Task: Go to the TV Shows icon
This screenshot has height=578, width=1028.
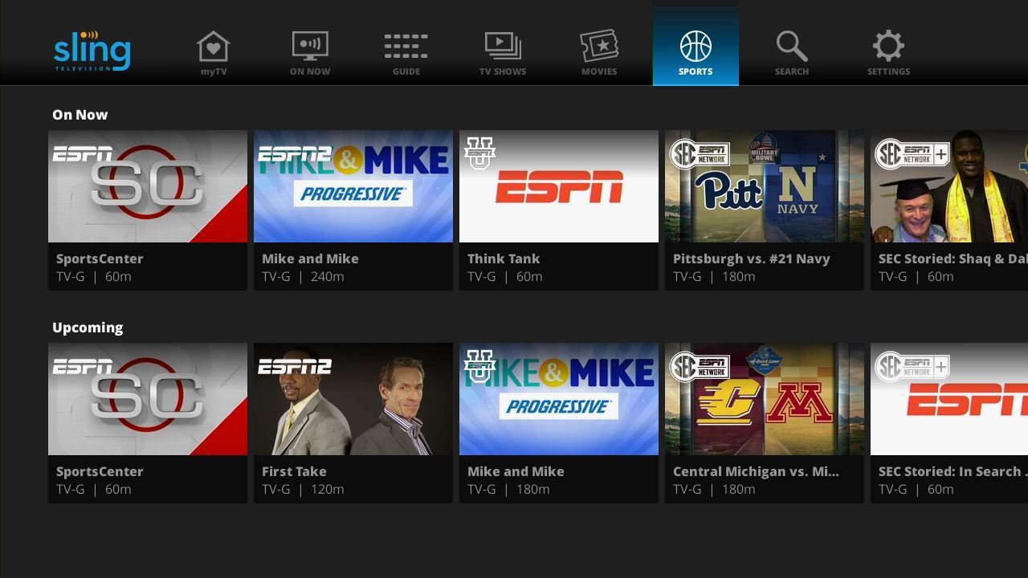Action: (x=503, y=47)
